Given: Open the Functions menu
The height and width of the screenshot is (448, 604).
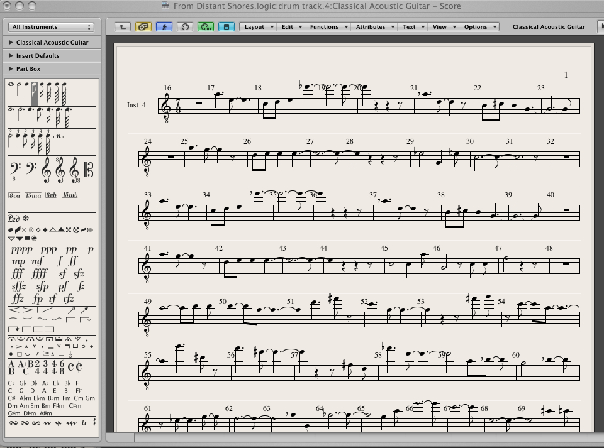Looking at the screenshot, I should [327, 26].
